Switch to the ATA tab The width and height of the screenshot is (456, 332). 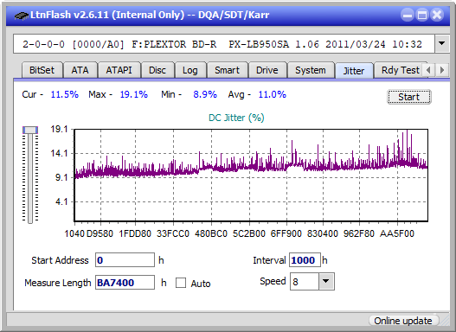tap(80, 70)
